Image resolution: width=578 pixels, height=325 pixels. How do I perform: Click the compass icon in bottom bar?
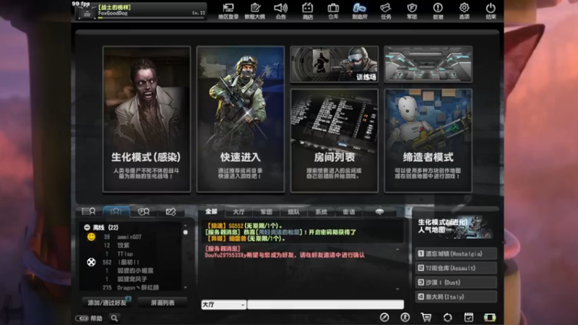(384, 317)
